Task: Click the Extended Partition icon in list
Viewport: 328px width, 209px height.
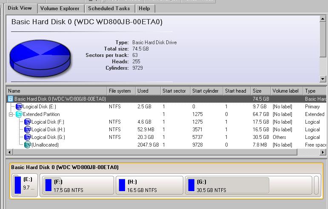Action: pyautogui.click(x=19, y=114)
